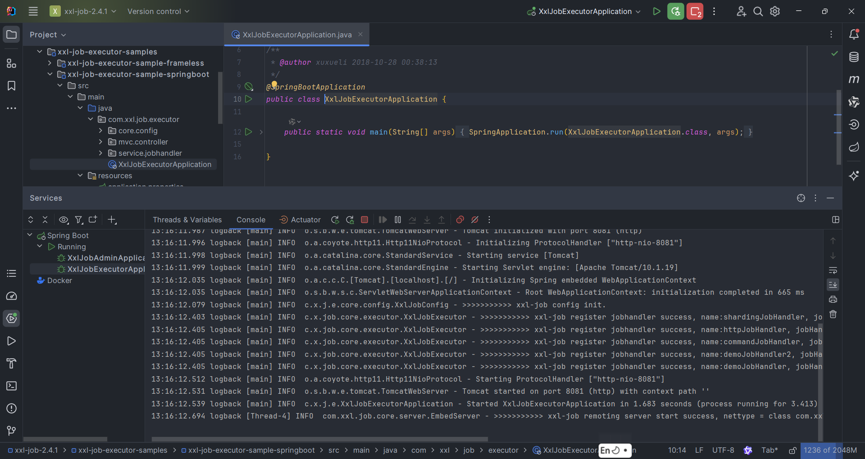Click the Search Everywhere magnifier icon
Viewport: 865px width, 459px height.
point(758,11)
